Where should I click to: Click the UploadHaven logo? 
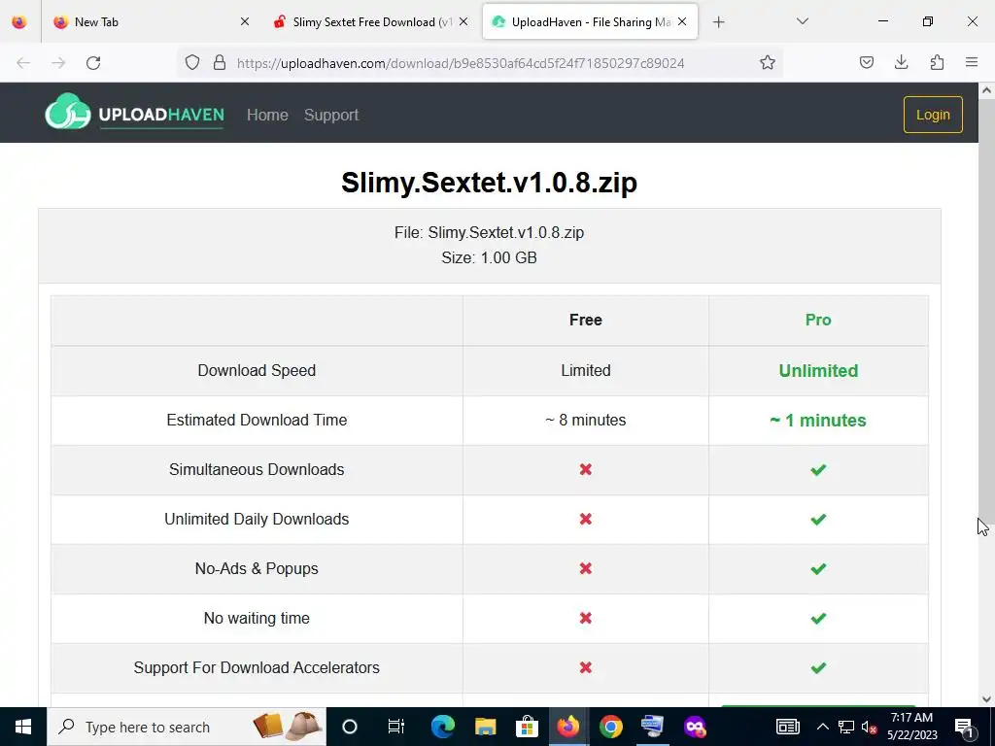pyautogui.click(x=134, y=113)
